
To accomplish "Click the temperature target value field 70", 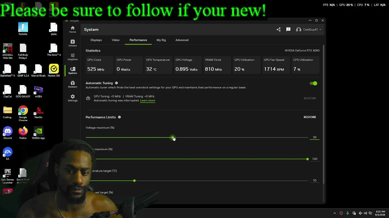I will tap(315, 180).
